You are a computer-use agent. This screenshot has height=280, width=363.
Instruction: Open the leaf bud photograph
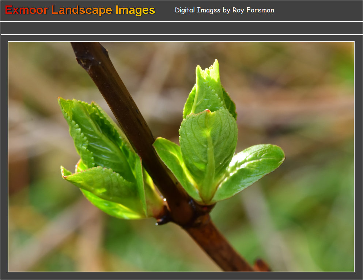click(x=181, y=157)
